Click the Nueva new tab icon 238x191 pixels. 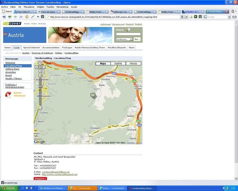click(3, 11)
